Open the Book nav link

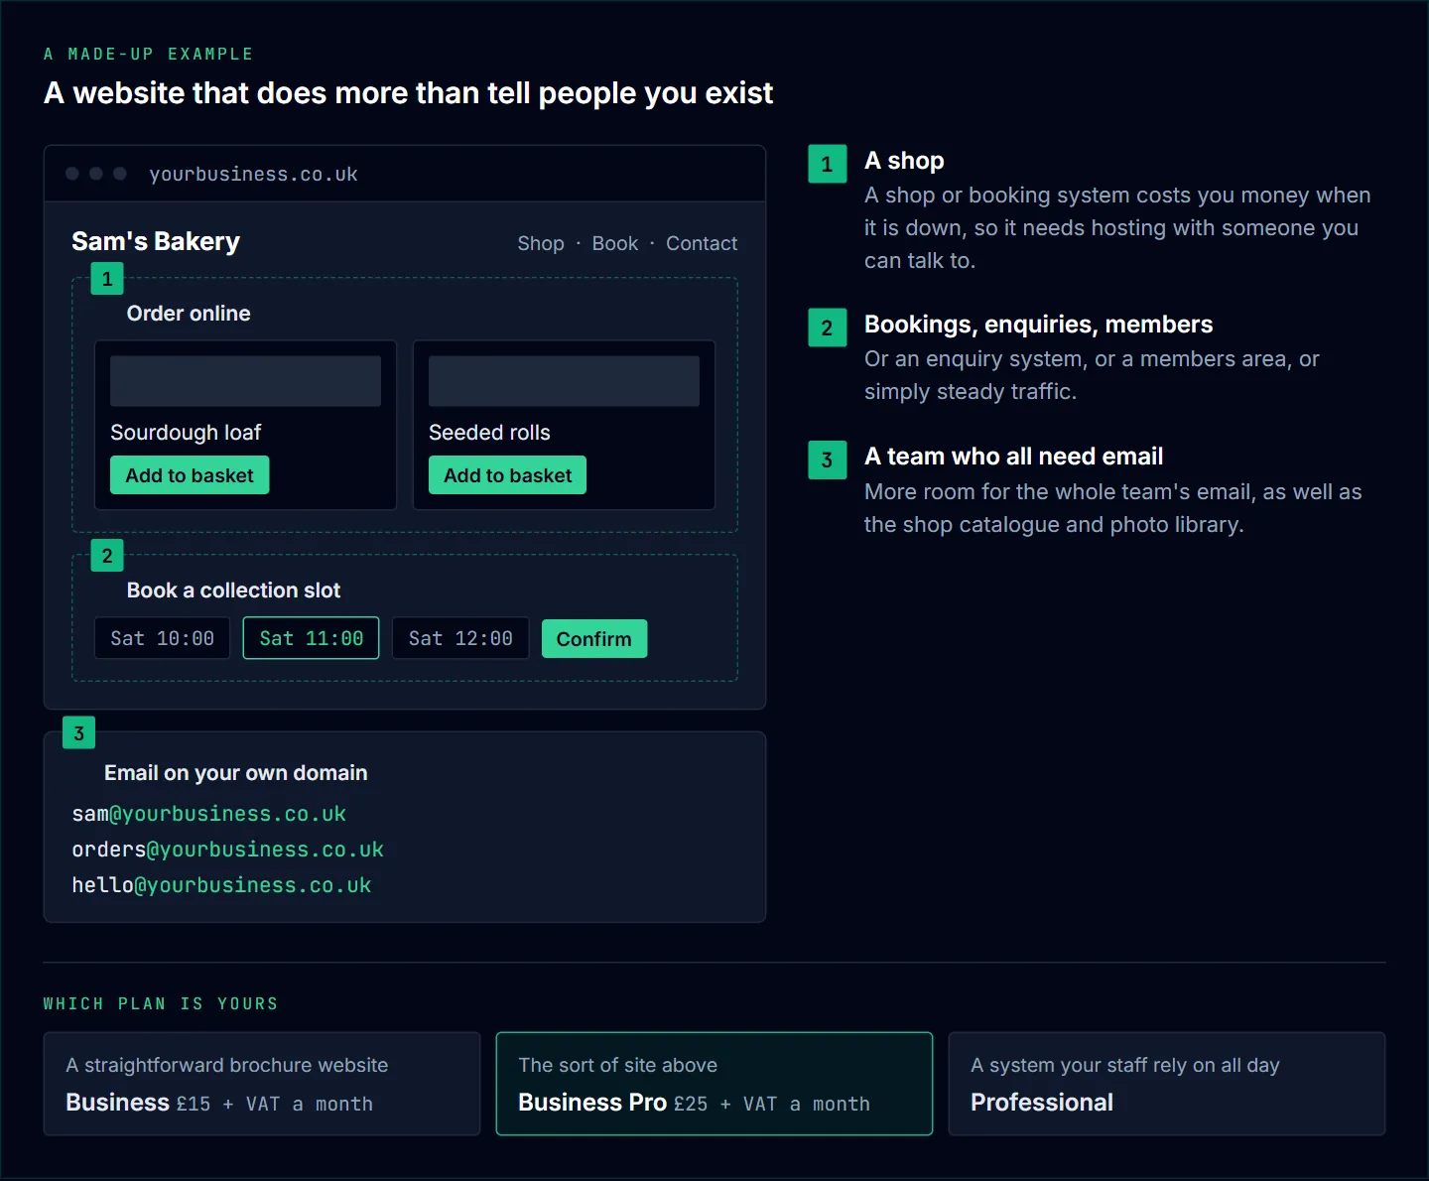pos(614,243)
